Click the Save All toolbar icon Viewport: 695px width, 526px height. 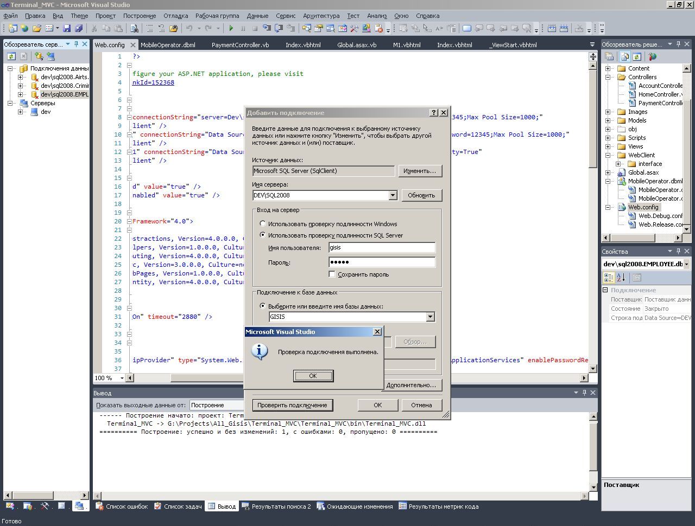point(79,28)
